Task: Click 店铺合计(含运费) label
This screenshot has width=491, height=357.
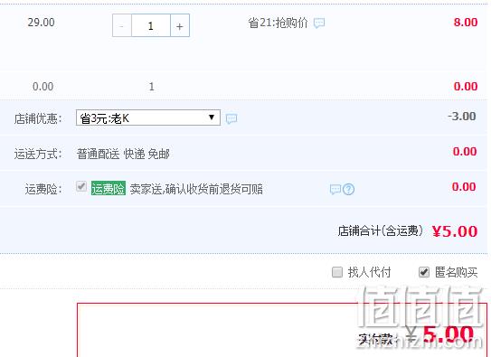Action: (x=380, y=230)
